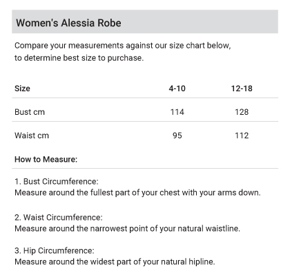Click the Compare your measurements intro text
The width and height of the screenshot is (290, 278).
(x=122, y=46)
